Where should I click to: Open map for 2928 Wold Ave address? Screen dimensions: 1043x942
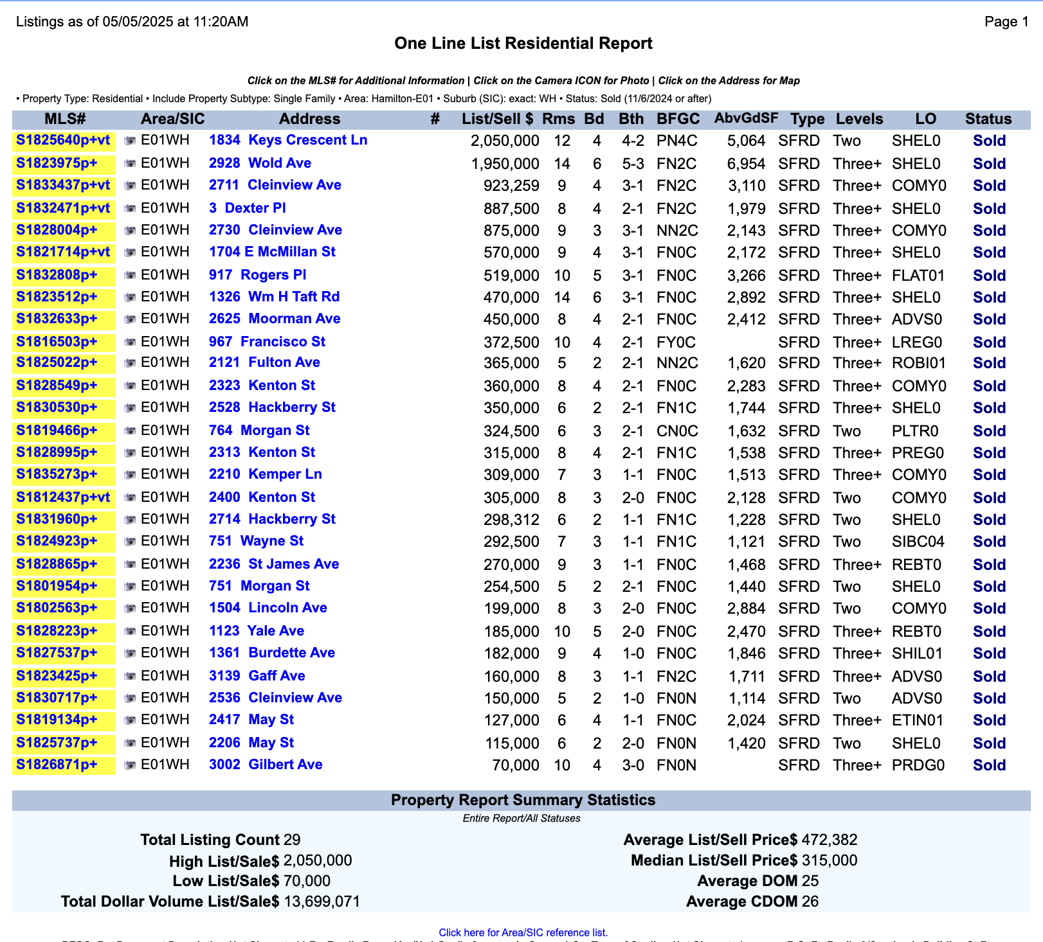pos(260,163)
